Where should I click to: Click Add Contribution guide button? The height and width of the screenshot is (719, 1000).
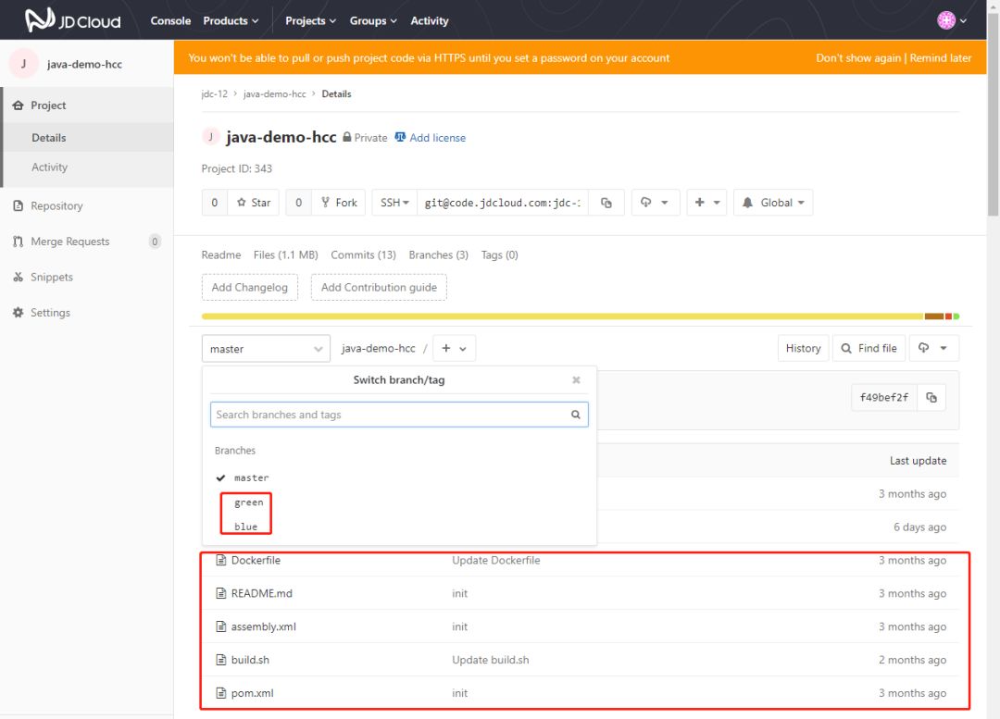pyautogui.click(x=379, y=288)
